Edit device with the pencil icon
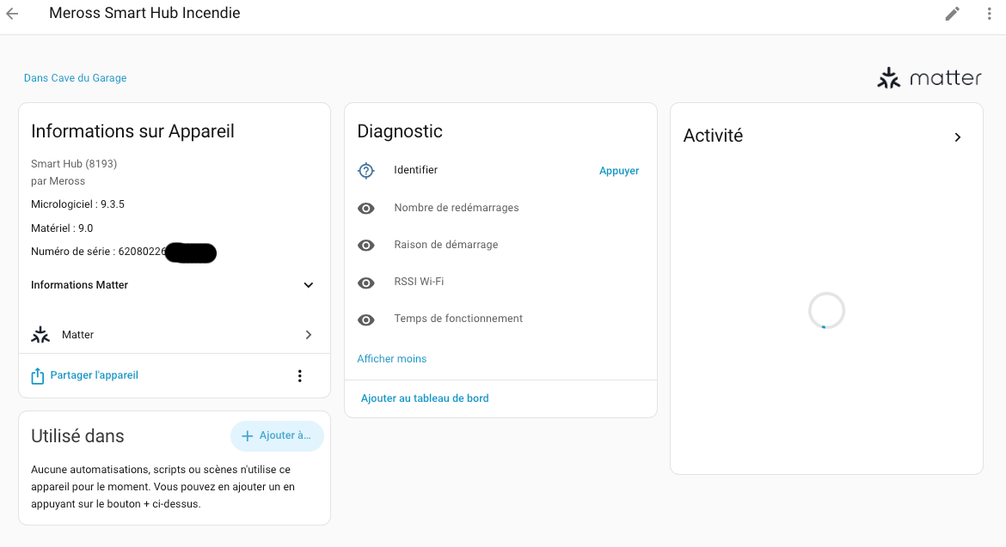Screen dimensions: 1006x547 click(952, 14)
